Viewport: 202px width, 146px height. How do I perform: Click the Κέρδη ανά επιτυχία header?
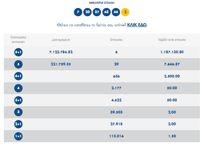pyautogui.click(x=172, y=40)
